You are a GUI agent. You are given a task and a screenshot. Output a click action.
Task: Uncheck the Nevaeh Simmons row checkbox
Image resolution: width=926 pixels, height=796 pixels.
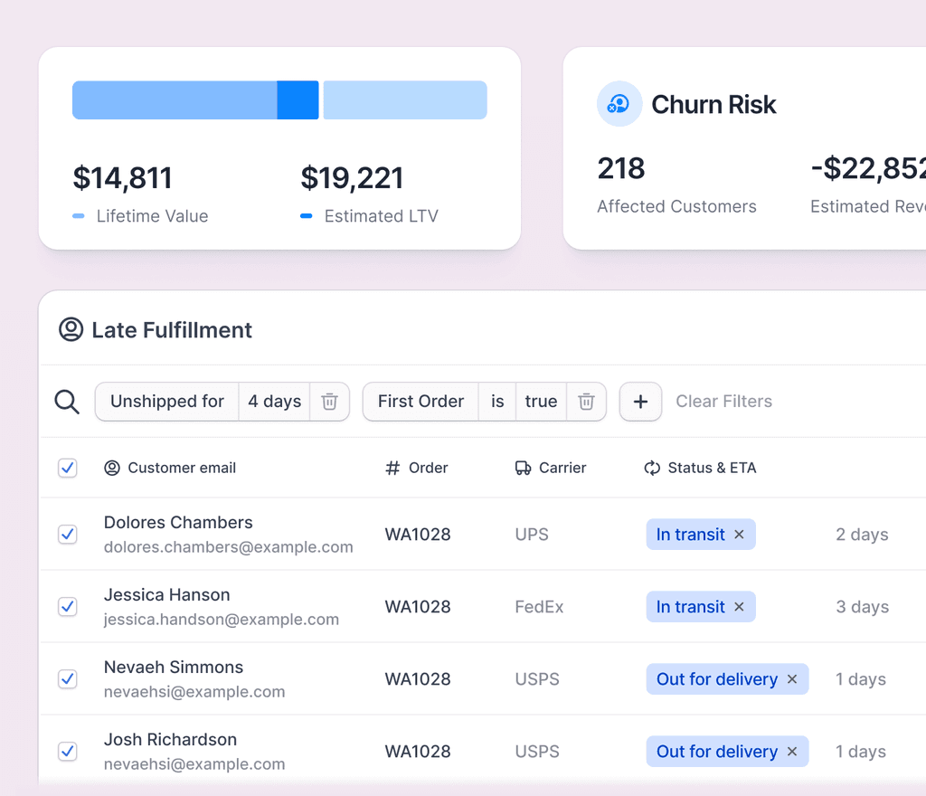coord(67,679)
